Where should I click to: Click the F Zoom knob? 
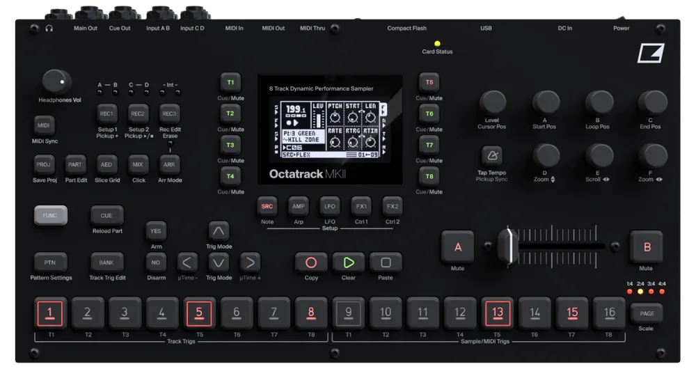click(652, 156)
